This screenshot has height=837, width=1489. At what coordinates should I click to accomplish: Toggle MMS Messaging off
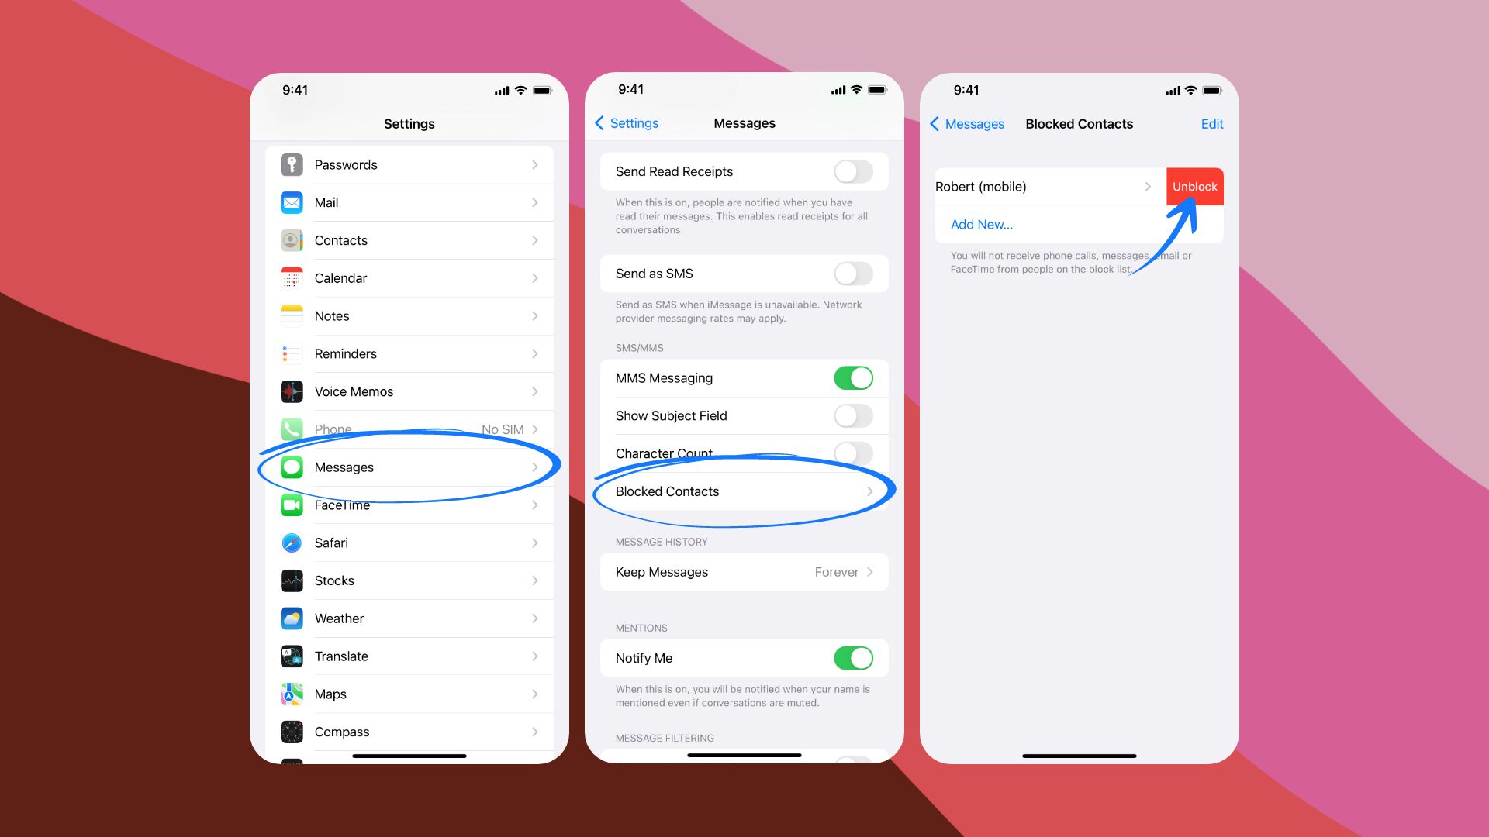tap(853, 377)
